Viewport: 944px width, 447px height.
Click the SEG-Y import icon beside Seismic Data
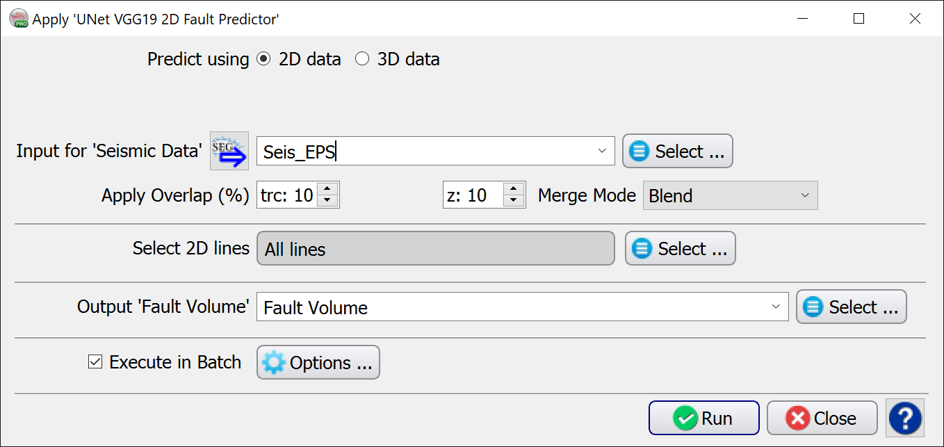[x=229, y=151]
